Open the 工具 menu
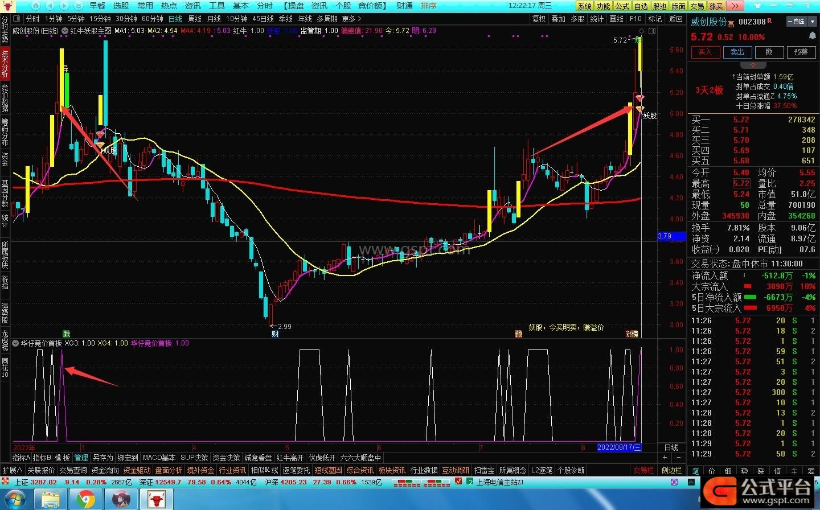This screenshot has width=820, height=510. (217, 6)
